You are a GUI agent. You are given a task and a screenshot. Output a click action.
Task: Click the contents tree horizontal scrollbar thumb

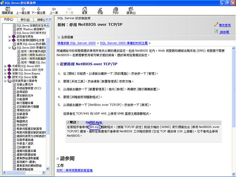click(16, 173)
